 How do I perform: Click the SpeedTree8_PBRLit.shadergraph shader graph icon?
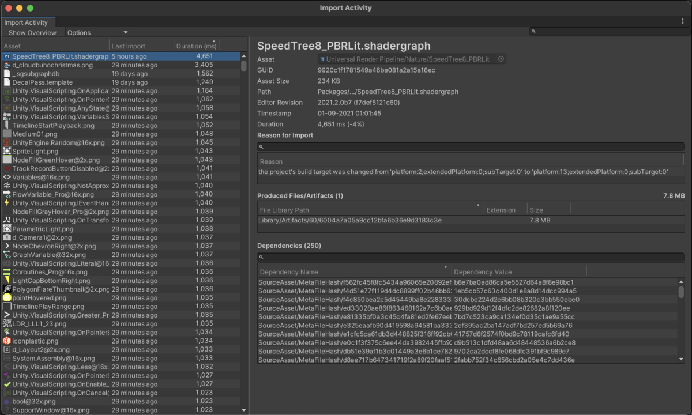click(7, 56)
